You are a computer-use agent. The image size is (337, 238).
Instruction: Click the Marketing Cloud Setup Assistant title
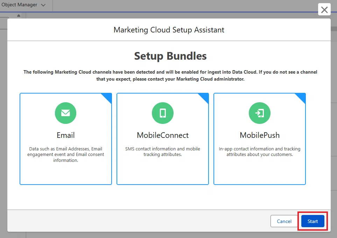click(169, 30)
